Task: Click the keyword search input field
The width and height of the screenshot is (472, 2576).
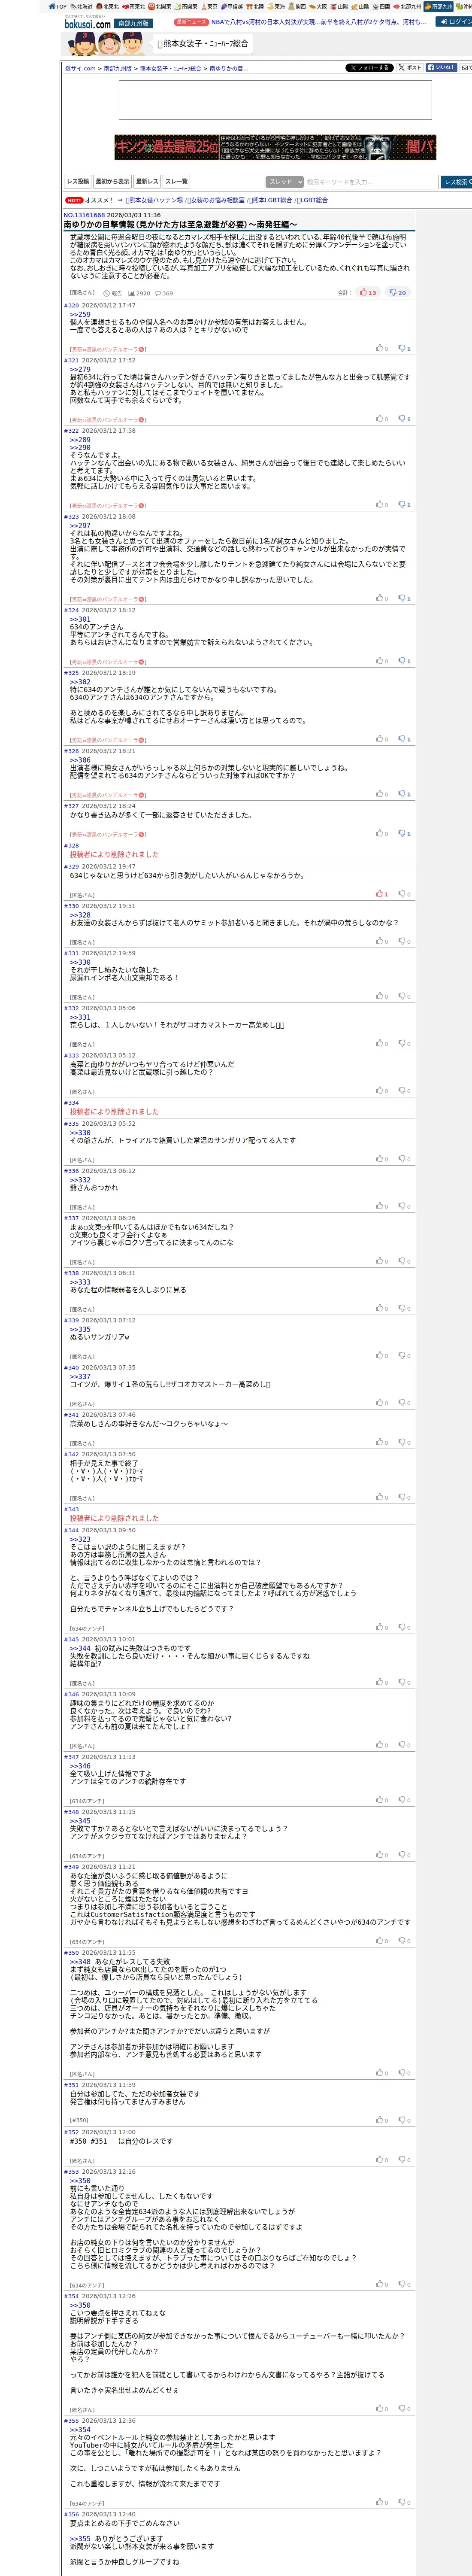Action: coord(371,182)
